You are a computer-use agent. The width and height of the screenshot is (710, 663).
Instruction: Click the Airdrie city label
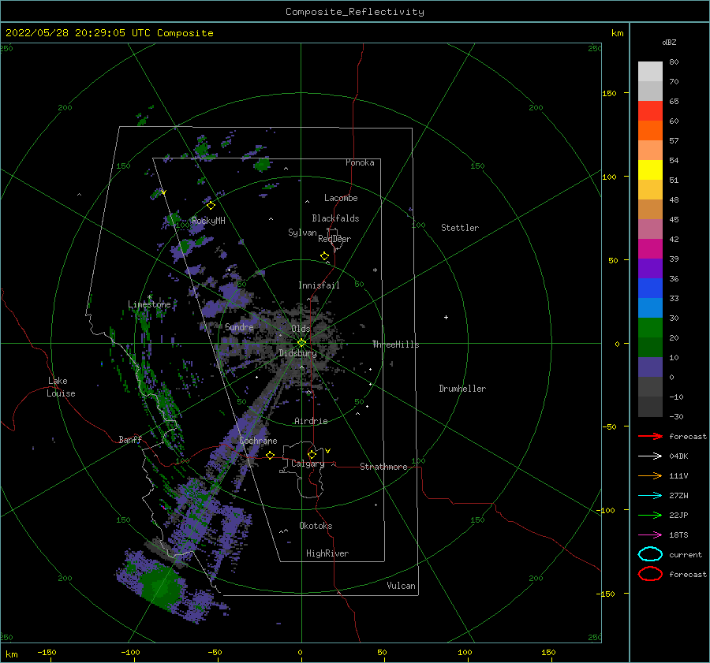[311, 421]
